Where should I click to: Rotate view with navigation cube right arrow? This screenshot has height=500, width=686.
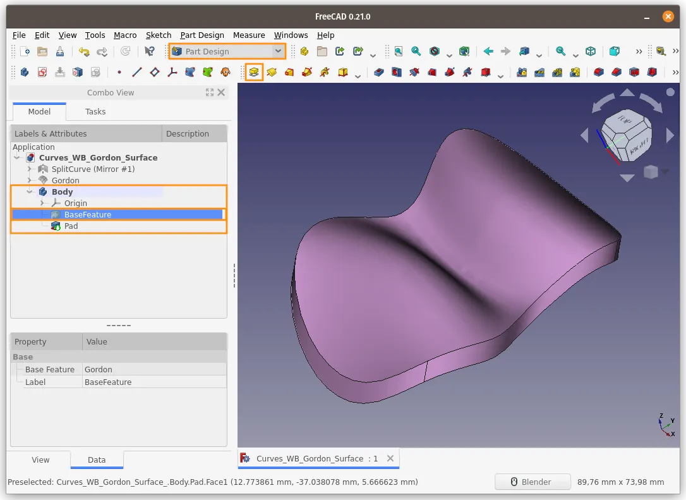click(670, 135)
